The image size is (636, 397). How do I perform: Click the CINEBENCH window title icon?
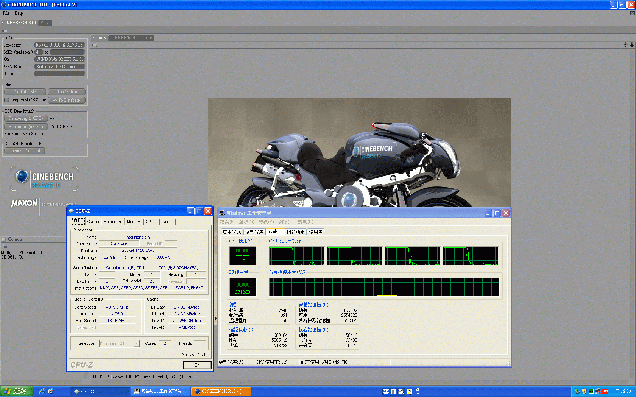pyautogui.click(x=4, y=5)
